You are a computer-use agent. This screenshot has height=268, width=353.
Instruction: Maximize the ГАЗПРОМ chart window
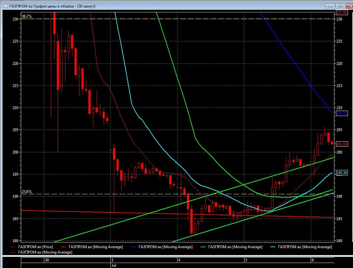click(x=340, y=6)
